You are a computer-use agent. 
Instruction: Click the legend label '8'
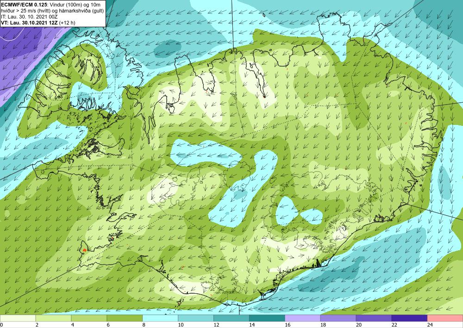pos(144,325)
